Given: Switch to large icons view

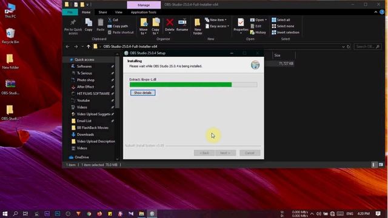Looking at the screenshot, I should [x=381, y=165].
